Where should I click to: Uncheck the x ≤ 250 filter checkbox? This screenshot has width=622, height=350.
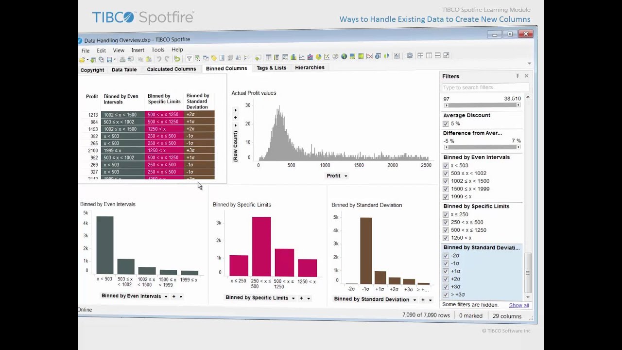pyautogui.click(x=446, y=215)
